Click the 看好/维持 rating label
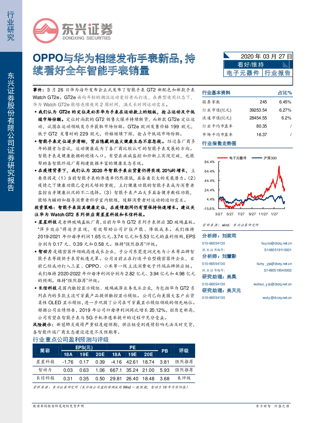The image size is (312, 423). coord(250,64)
